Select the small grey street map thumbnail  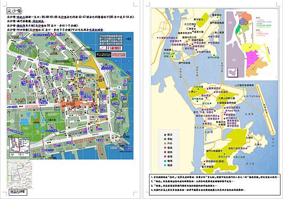19,174
